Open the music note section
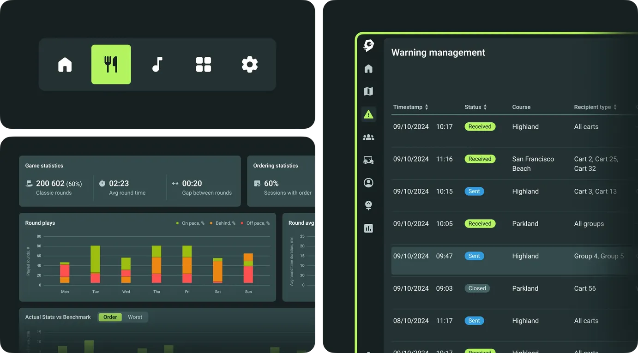Image resolution: width=638 pixels, height=353 pixels. coord(157,65)
